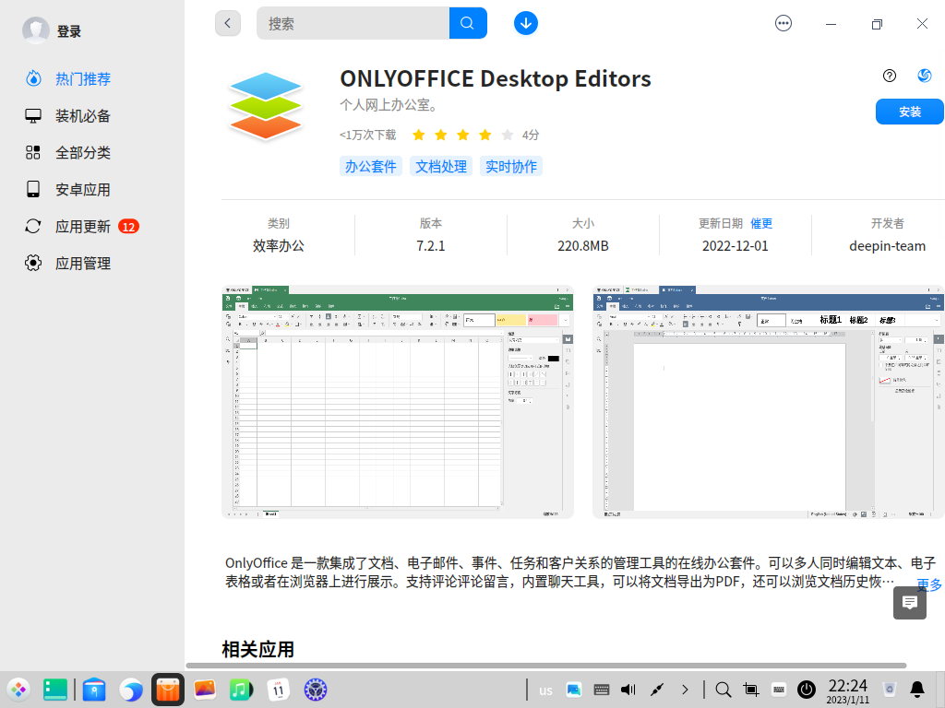945x708 pixels.
Task: Open the launcher in the taskbar
Action: [x=18, y=690]
